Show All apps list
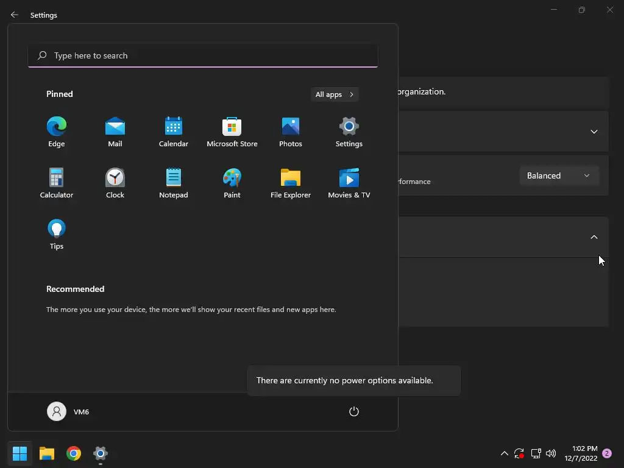Viewport: 624px width, 468px height. [335, 94]
